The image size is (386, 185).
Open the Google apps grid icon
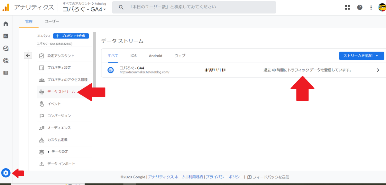(347, 7)
